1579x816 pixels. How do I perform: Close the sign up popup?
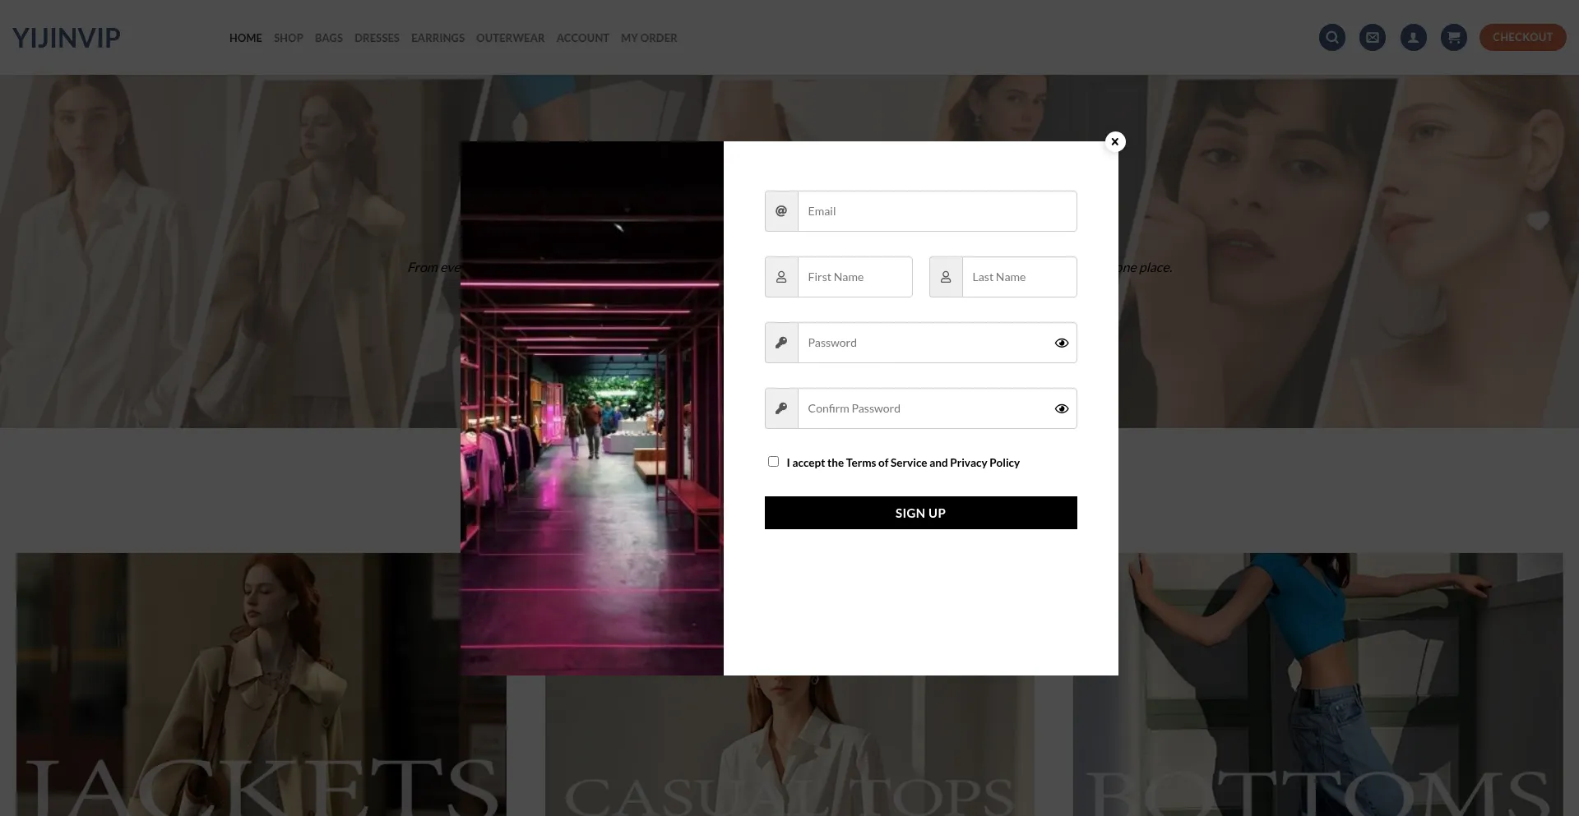1115,141
